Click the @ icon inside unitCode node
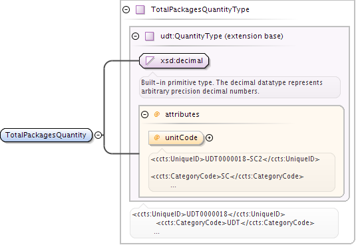This screenshot has width=356, height=245. (156, 137)
